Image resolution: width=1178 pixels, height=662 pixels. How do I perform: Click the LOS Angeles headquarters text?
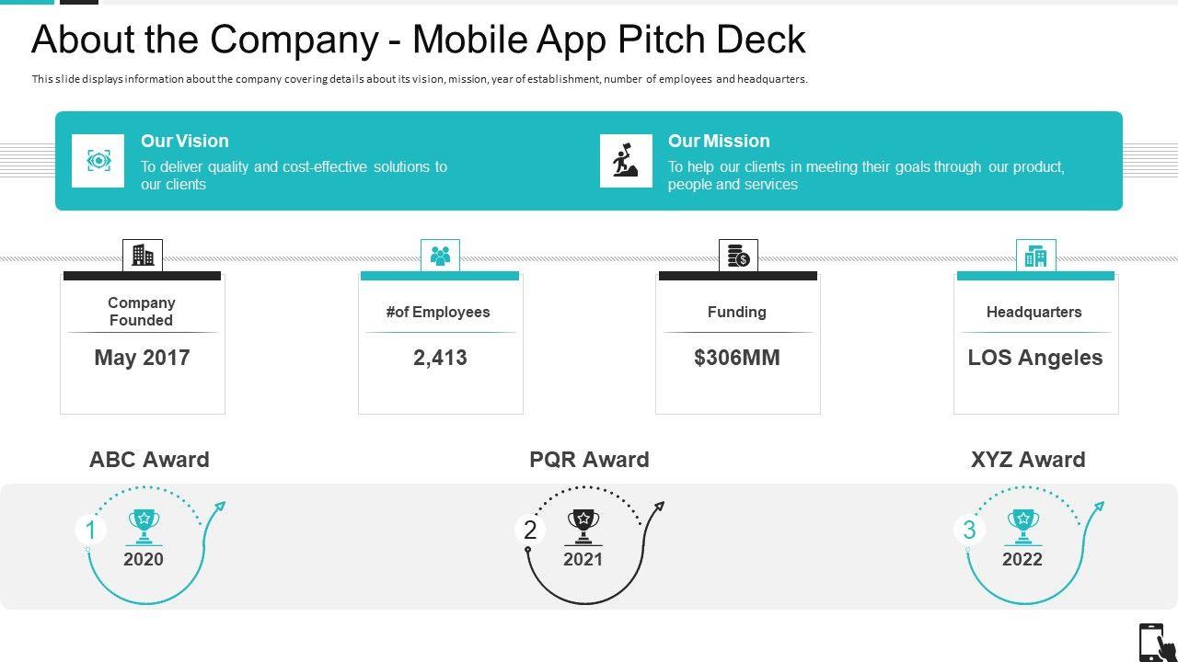pos(1035,358)
